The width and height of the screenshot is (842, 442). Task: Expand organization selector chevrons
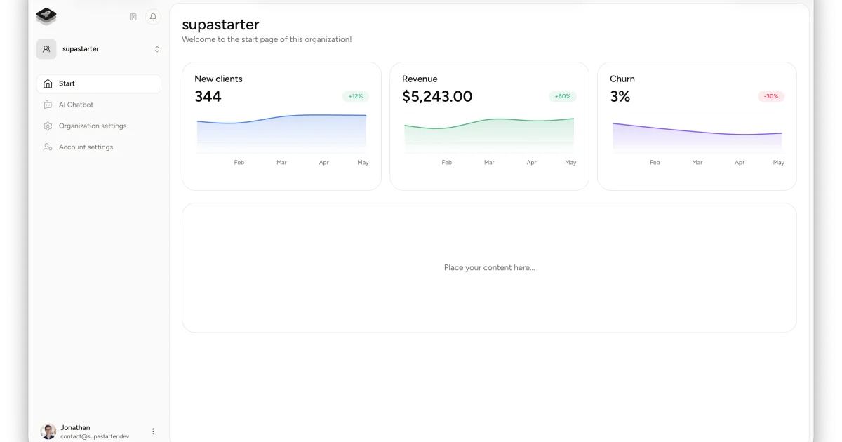(157, 49)
